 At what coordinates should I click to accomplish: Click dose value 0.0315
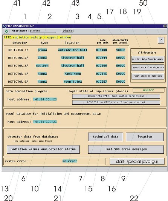coord(101,74)
